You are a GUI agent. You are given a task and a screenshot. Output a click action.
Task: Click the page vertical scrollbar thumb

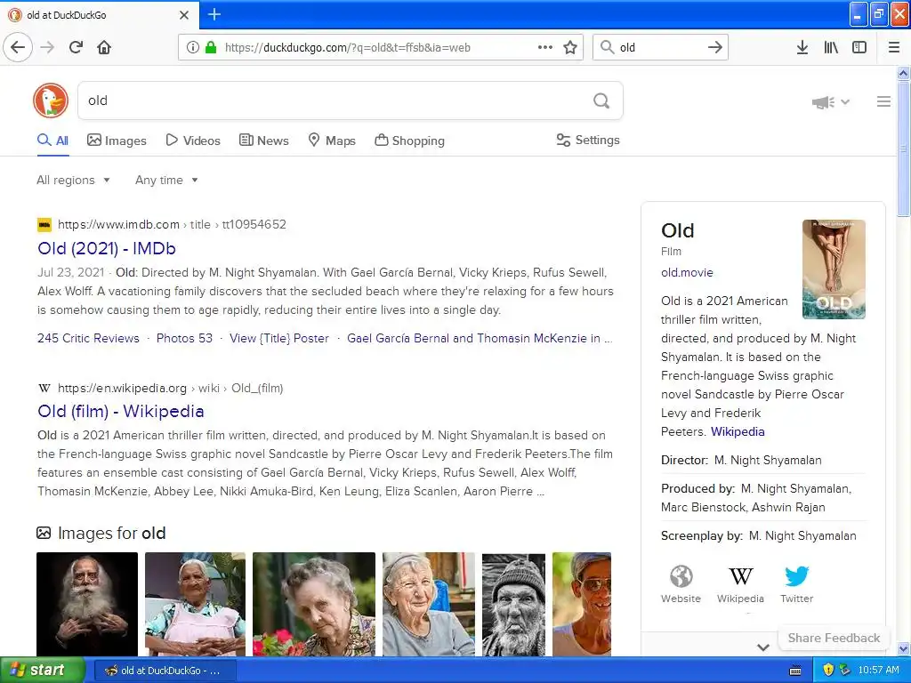pyautogui.click(x=903, y=149)
